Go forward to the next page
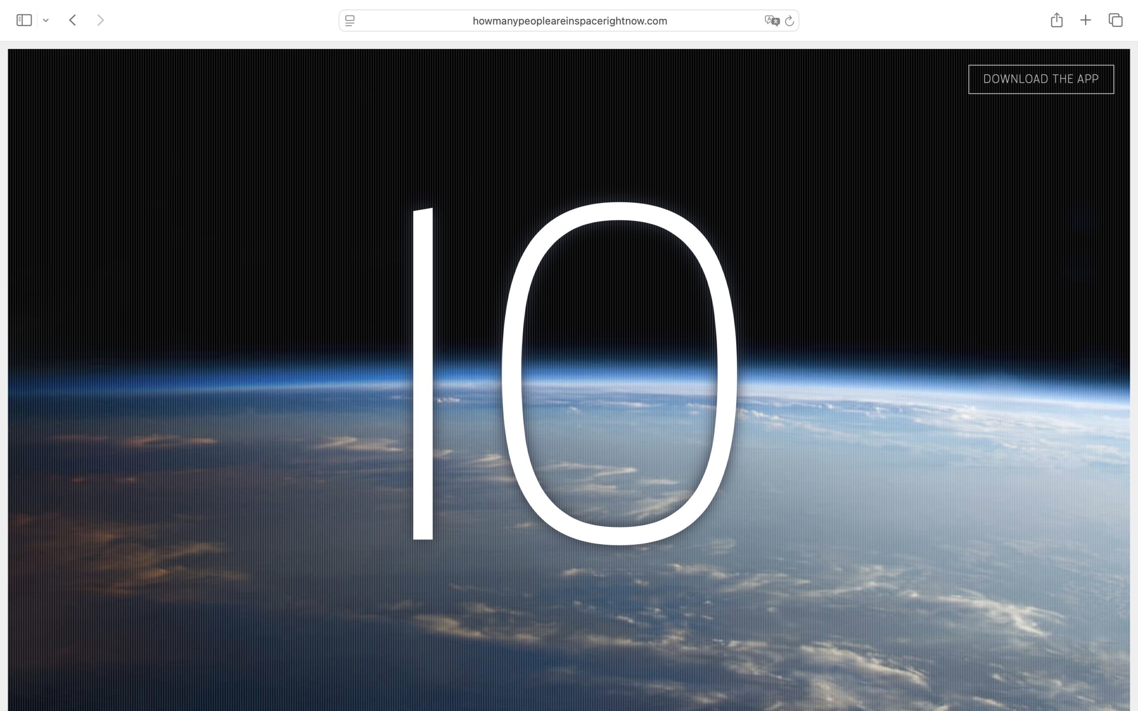The image size is (1138, 711). click(x=100, y=20)
